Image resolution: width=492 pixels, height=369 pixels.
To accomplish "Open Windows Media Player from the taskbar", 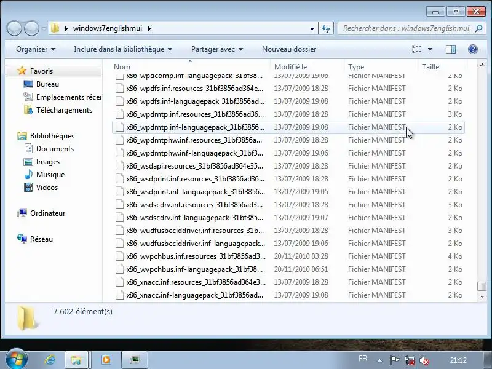I will pyautogui.click(x=106, y=360).
